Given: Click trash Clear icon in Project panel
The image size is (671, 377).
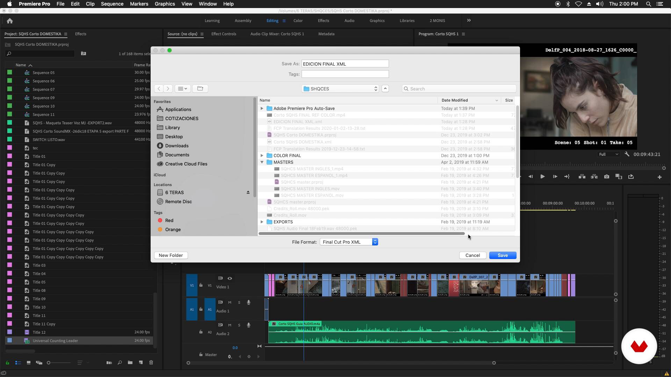Looking at the screenshot, I should (x=151, y=363).
